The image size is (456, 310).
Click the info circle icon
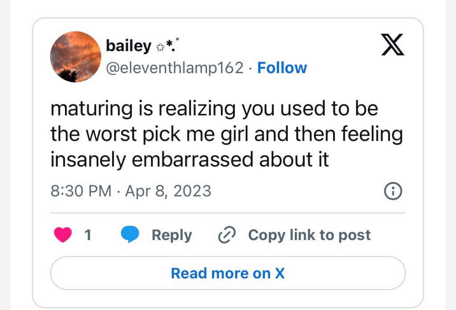(393, 192)
